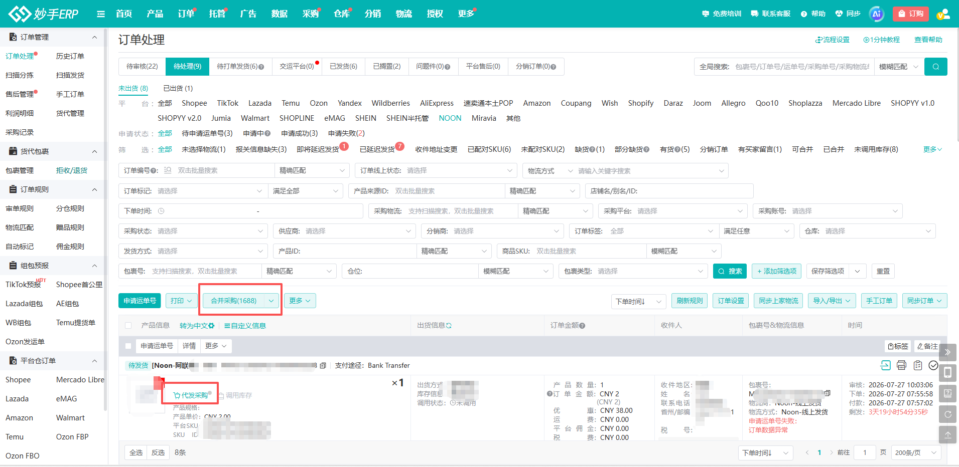Collapse the 订单管理 sidebar section
Screen dimensions: 959x467
coord(94,37)
